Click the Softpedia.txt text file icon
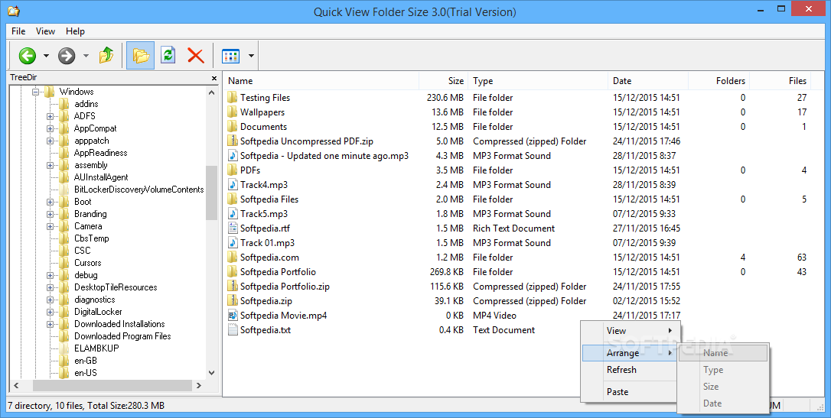This screenshot has height=418, width=831. click(232, 329)
